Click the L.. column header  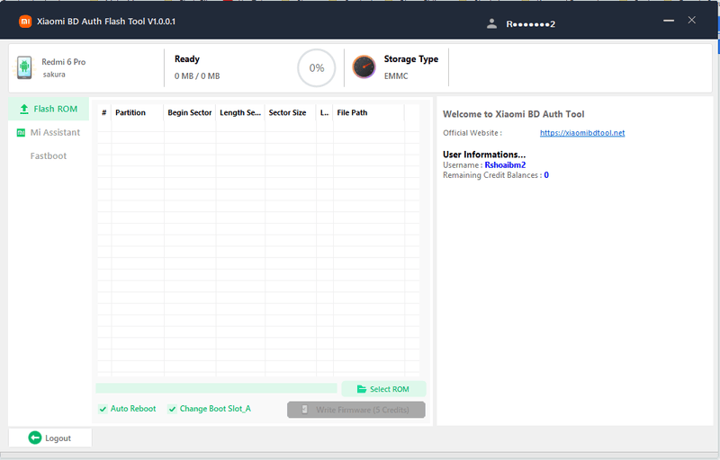(325, 112)
